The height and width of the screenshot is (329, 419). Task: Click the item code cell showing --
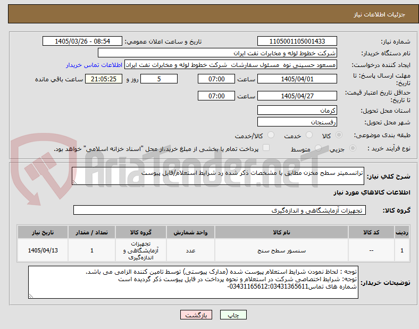(x=371, y=250)
